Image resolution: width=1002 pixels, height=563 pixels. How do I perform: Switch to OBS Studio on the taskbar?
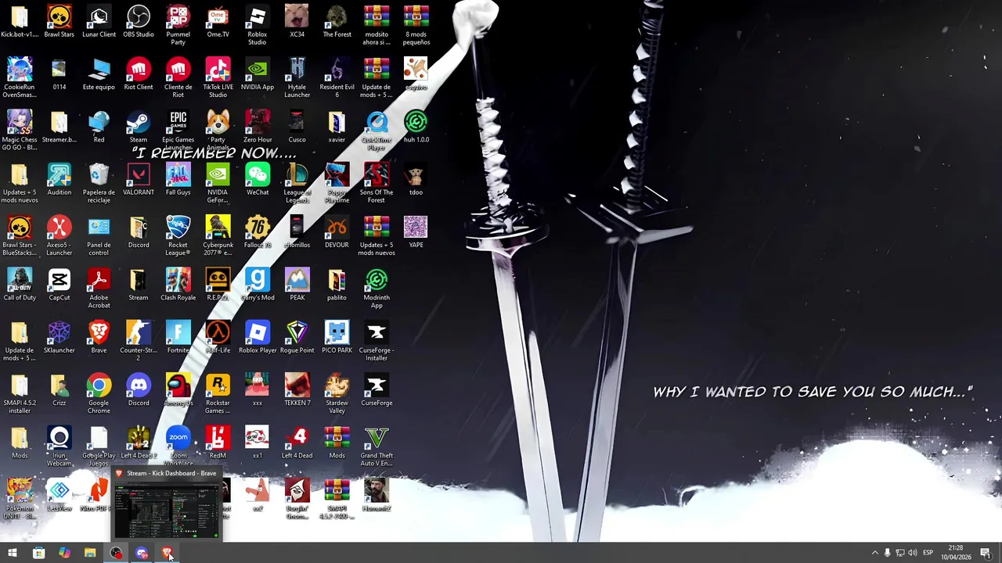(x=116, y=553)
